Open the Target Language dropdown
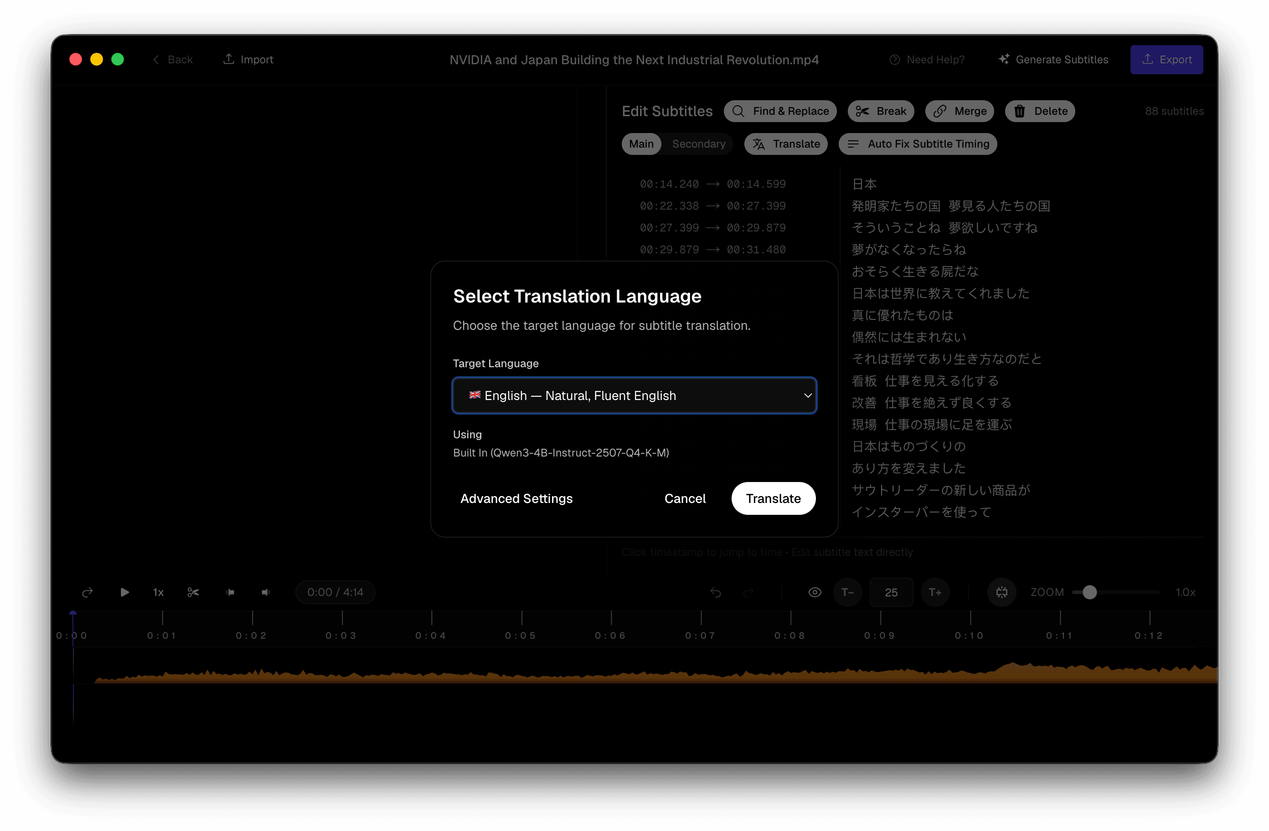The width and height of the screenshot is (1269, 831). point(634,395)
